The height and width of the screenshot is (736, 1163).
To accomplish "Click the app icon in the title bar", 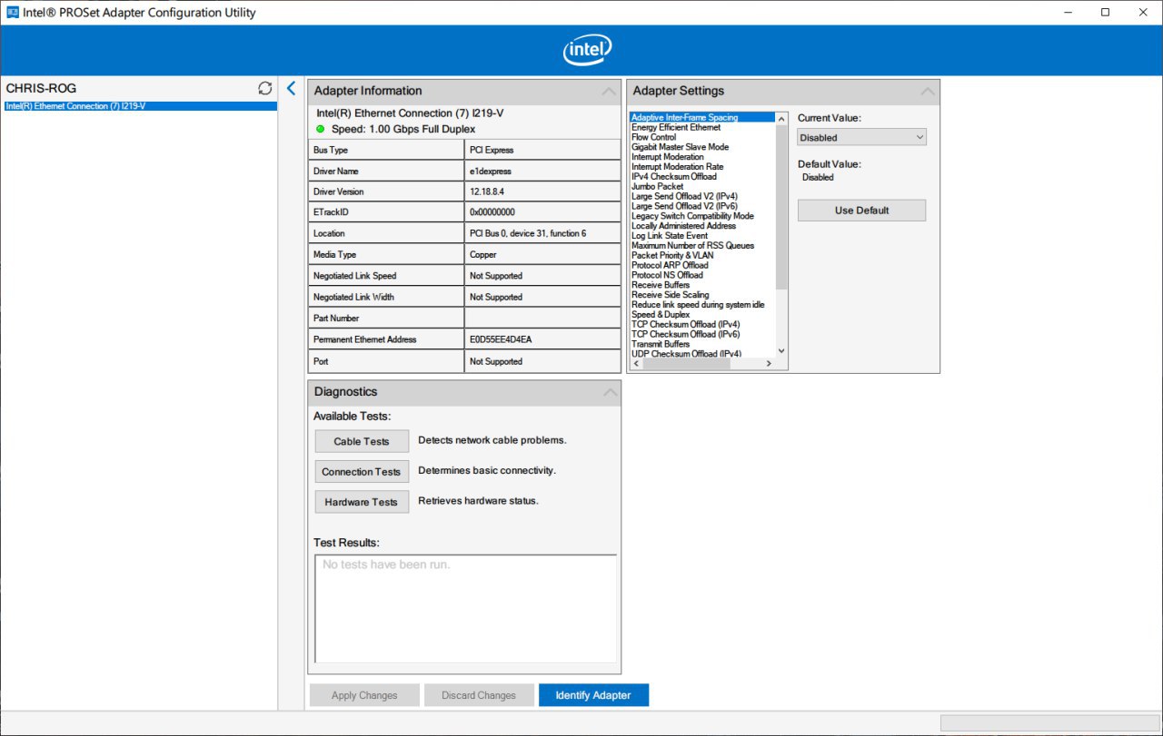I will [15, 13].
